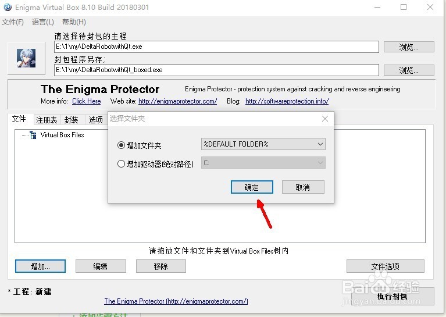Open the Click Here more info link
The image size is (446, 317).
[87, 101]
